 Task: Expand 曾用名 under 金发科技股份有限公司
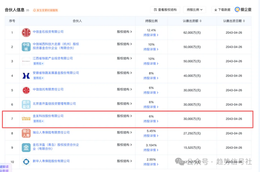38,121
